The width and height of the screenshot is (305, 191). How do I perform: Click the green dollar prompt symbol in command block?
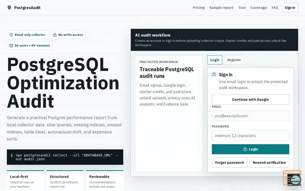click(x=12, y=155)
